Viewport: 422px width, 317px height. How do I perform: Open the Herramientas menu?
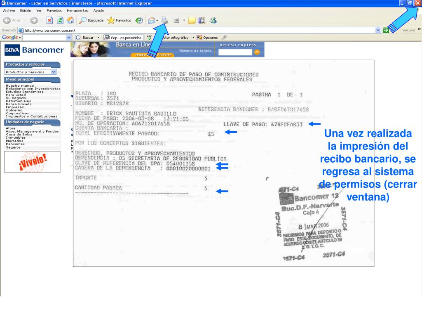[77, 10]
